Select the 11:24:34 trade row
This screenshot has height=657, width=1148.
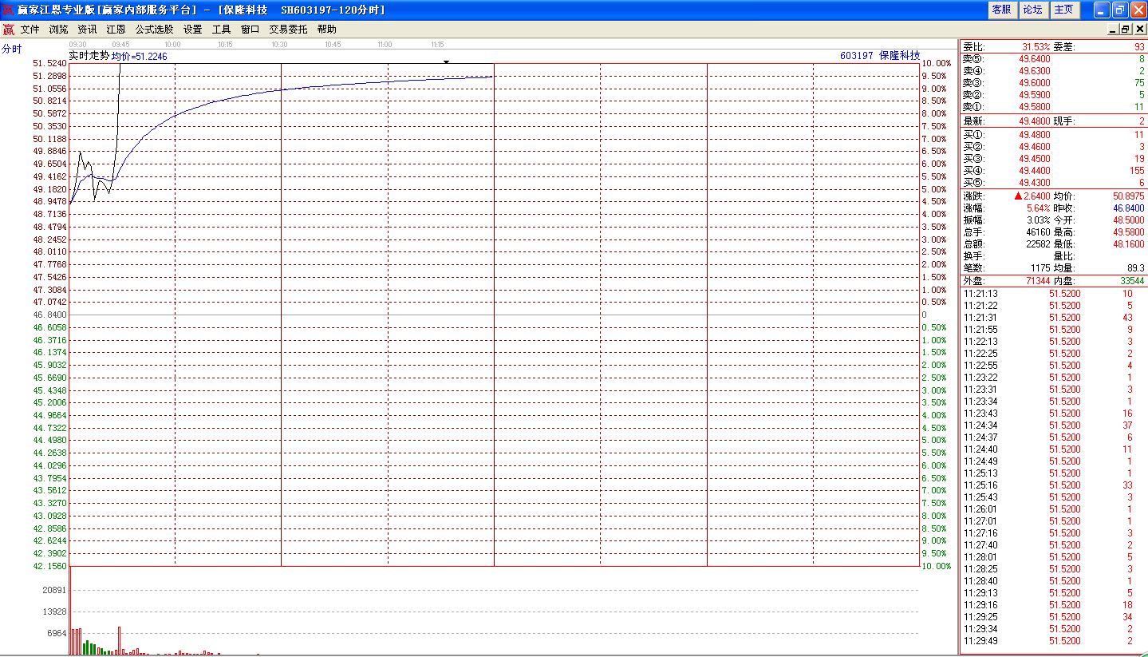click(1053, 425)
